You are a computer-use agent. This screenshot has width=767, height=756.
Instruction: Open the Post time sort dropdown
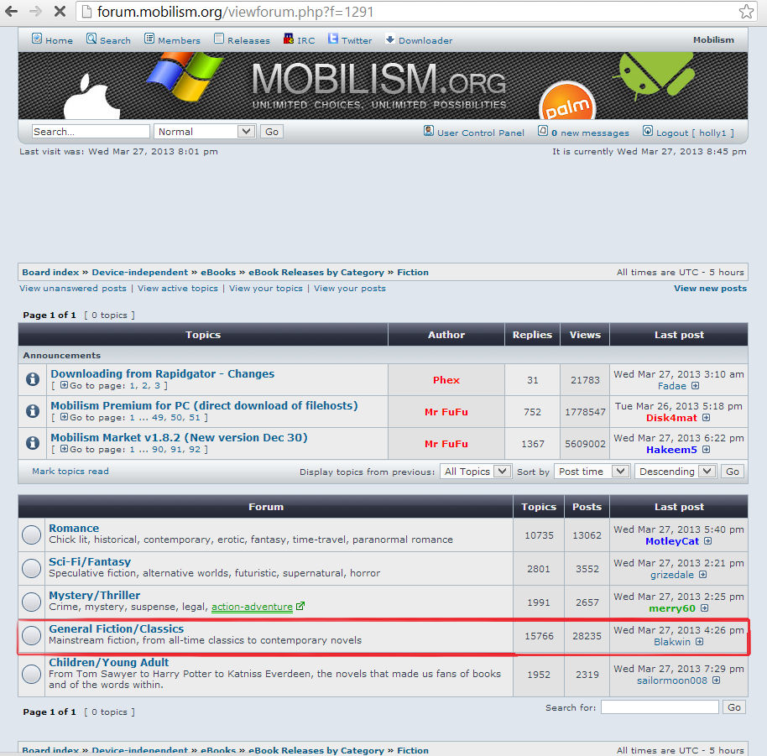click(592, 472)
